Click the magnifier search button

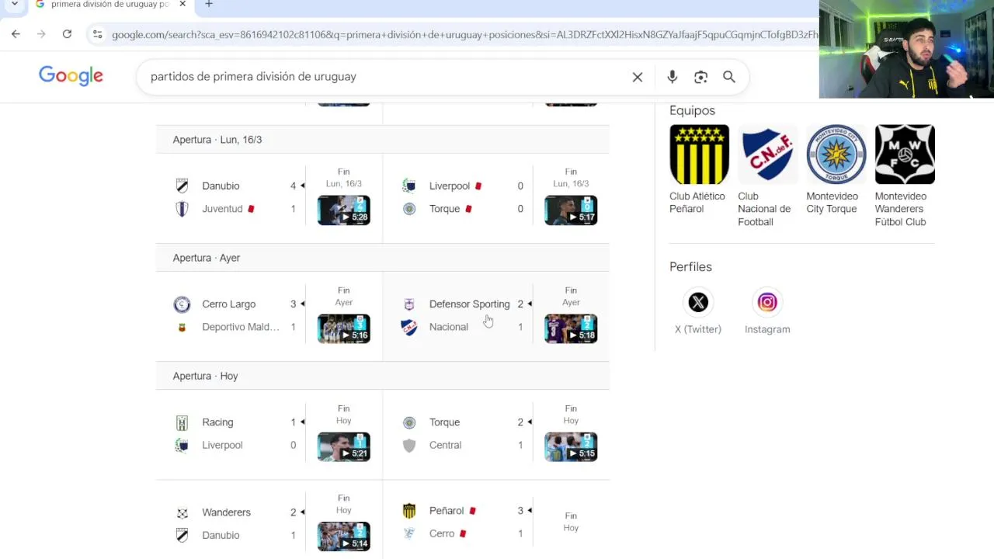pyautogui.click(x=729, y=77)
